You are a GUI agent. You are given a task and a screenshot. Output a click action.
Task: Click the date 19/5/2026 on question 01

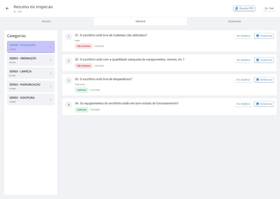[99, 46]
